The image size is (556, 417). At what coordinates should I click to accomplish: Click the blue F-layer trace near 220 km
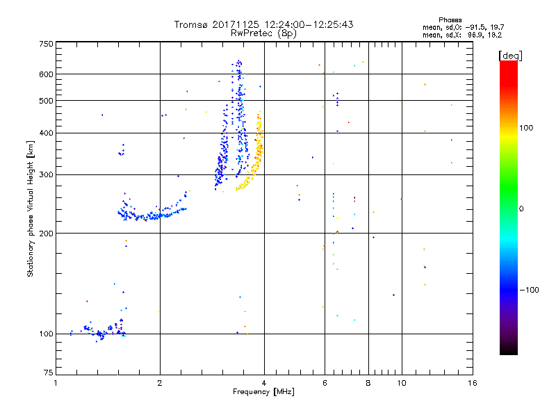[152, 215]
